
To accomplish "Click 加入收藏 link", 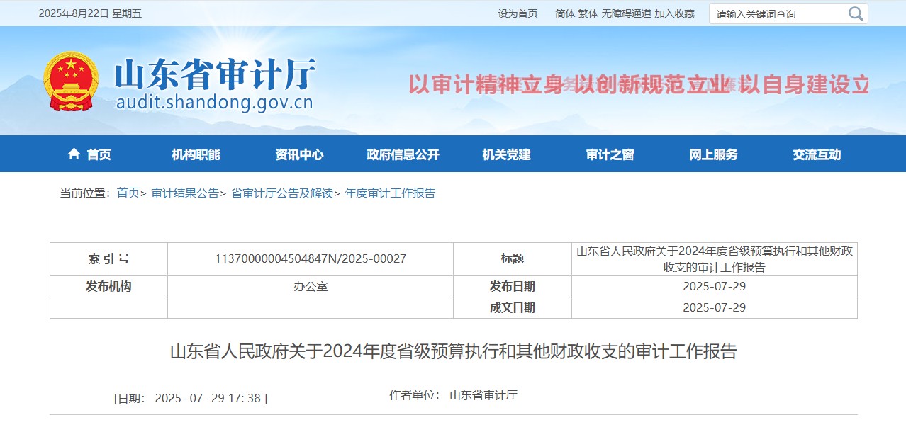I will 674,13.
